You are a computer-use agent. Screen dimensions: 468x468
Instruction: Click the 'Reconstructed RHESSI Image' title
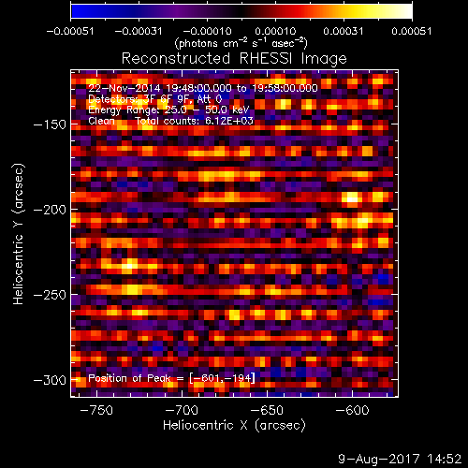tap(234, 58)
